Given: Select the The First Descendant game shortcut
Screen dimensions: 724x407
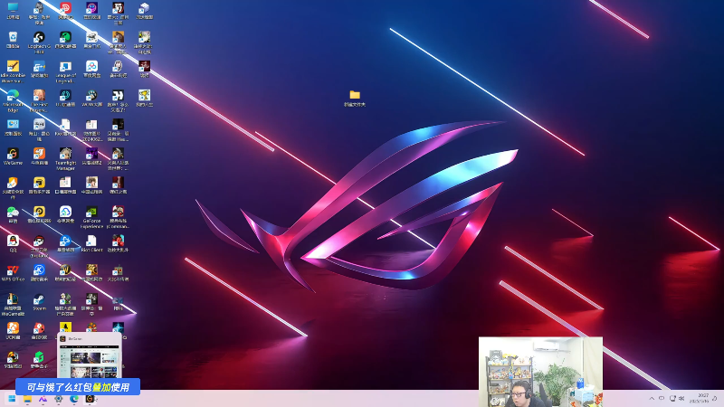Looking at the screenshot, I should [39, 101].
